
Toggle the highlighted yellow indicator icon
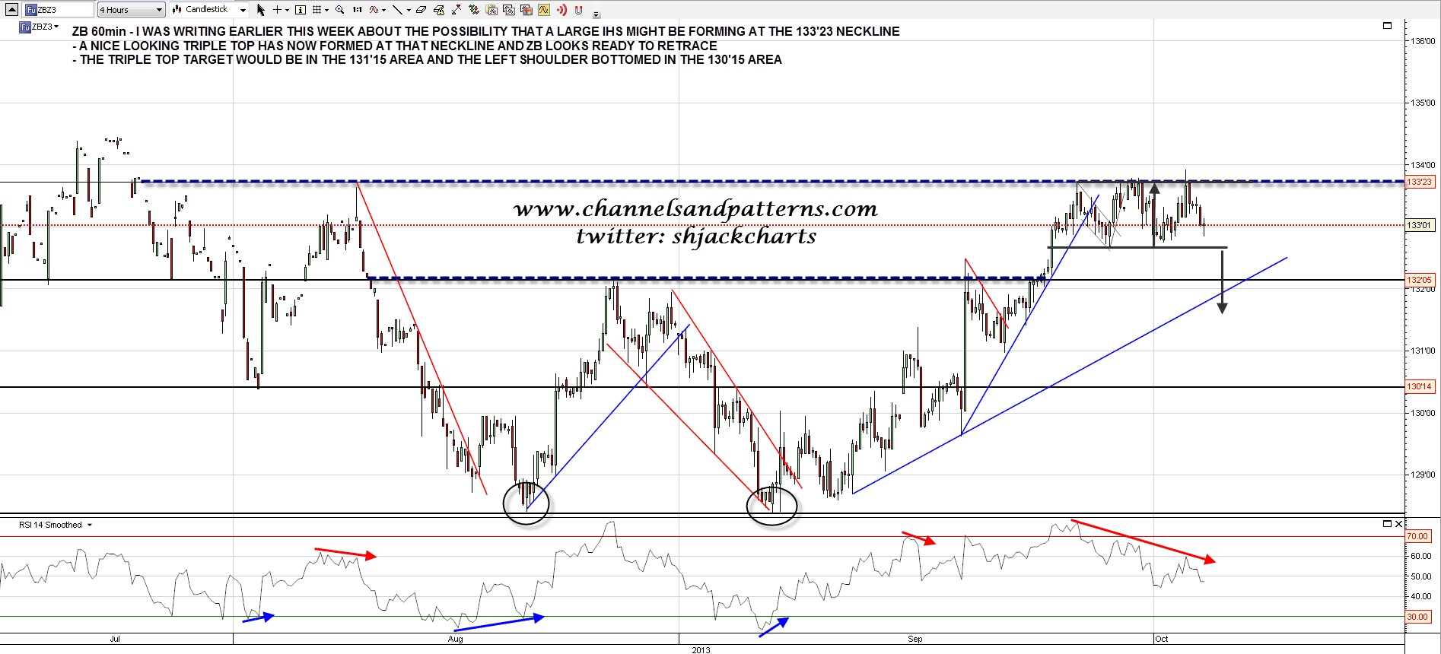544,10
